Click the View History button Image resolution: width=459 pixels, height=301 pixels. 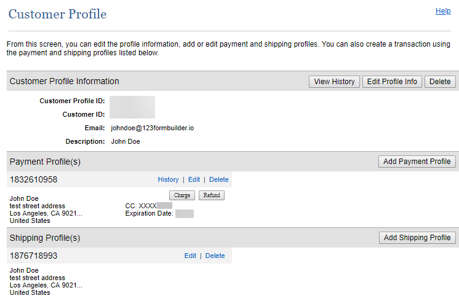coord(334,82)
